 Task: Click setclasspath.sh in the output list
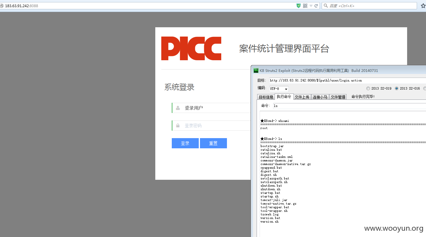[274, 182]
